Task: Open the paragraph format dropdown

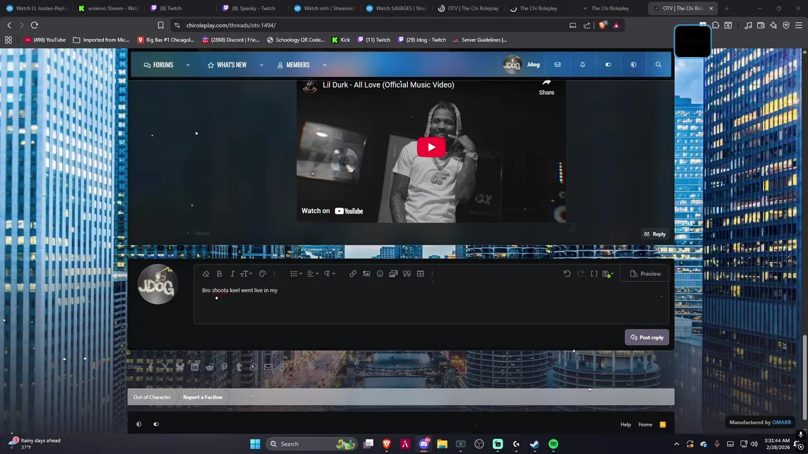Action: [330, 274]
